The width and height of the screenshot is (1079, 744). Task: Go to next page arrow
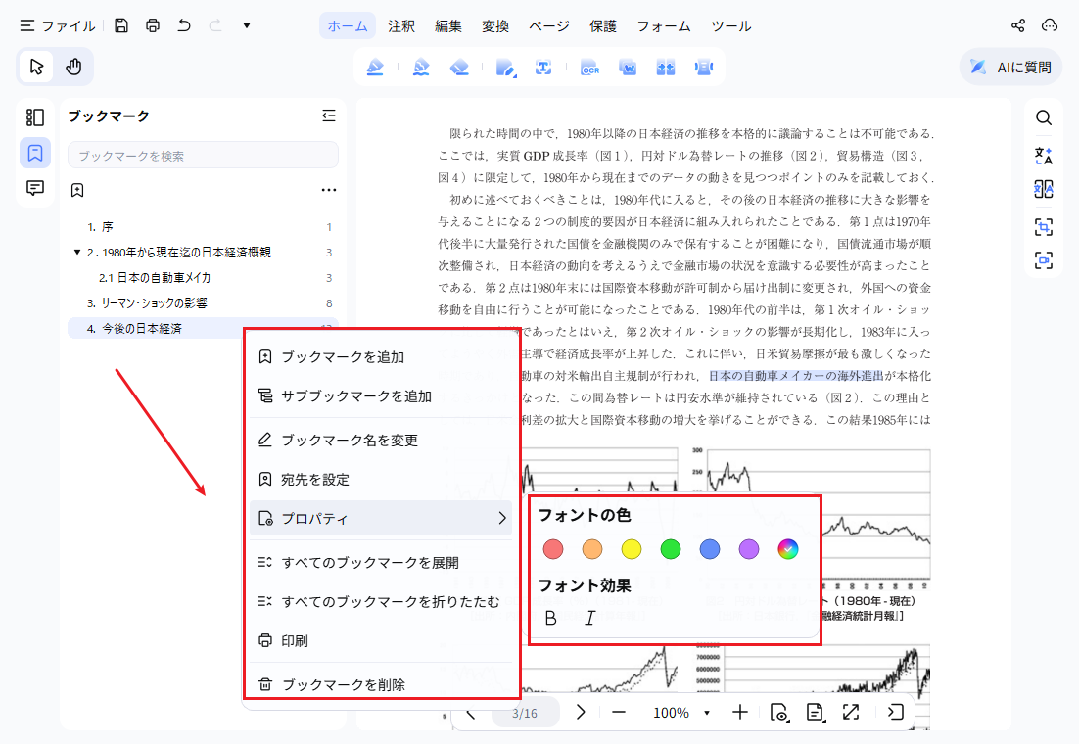tap(581, 712)
